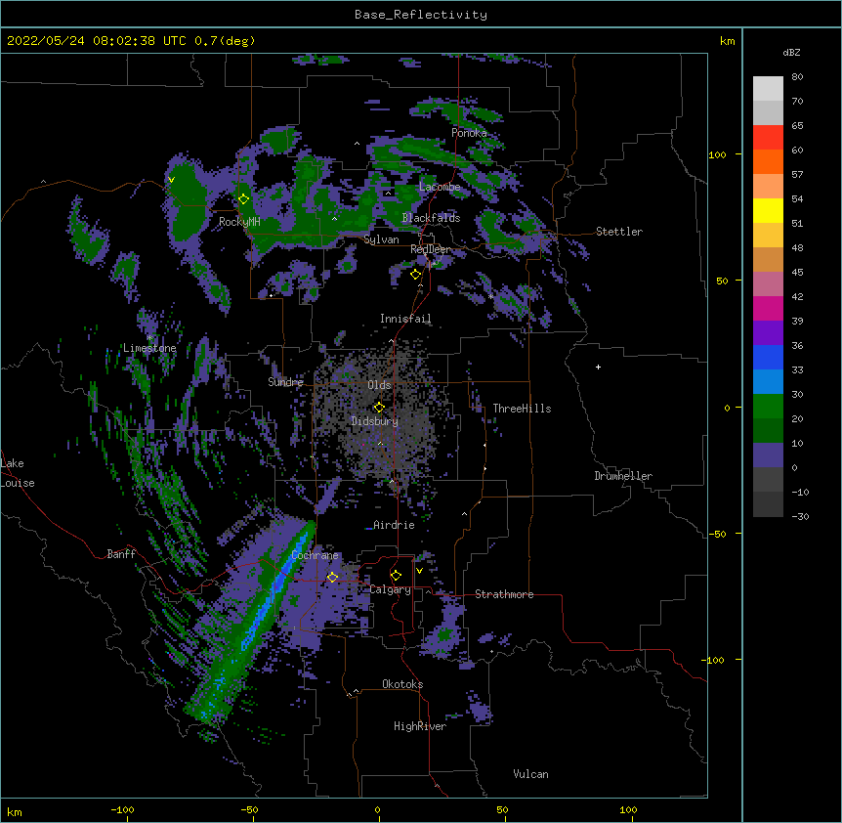The height and width of the screenshot is (823, 842).
Task: Select the Lake Louise label
Action: click(18, 473)
